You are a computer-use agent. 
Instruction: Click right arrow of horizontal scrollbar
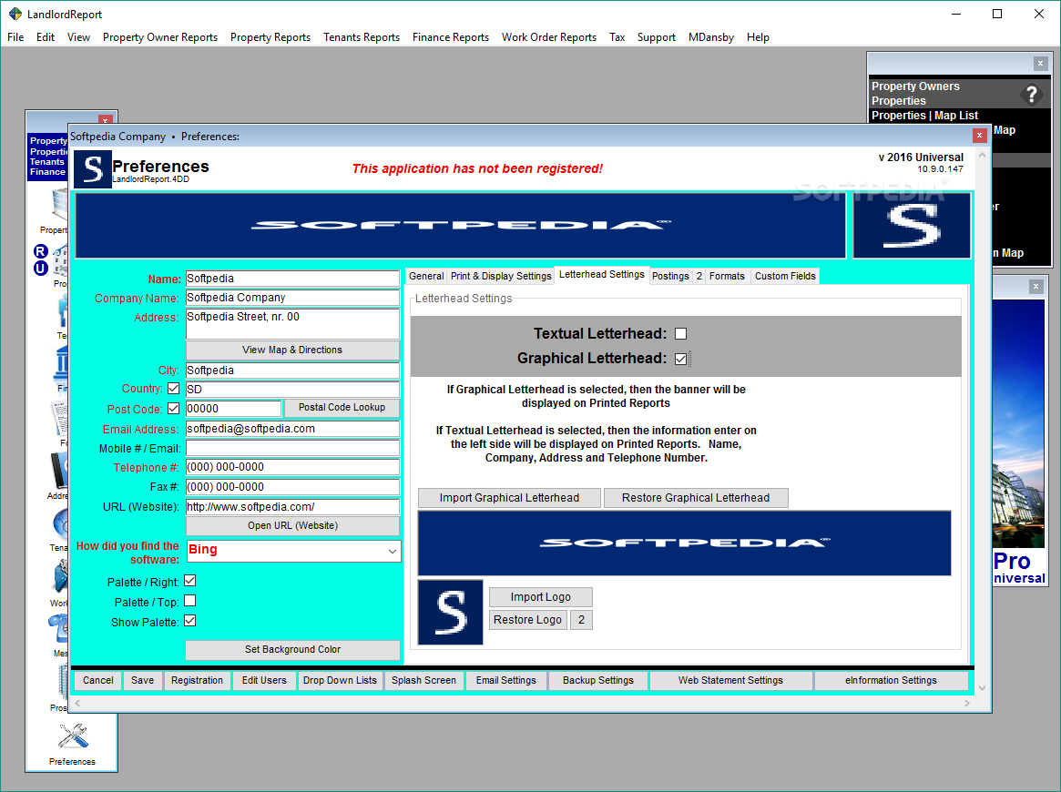967,704
